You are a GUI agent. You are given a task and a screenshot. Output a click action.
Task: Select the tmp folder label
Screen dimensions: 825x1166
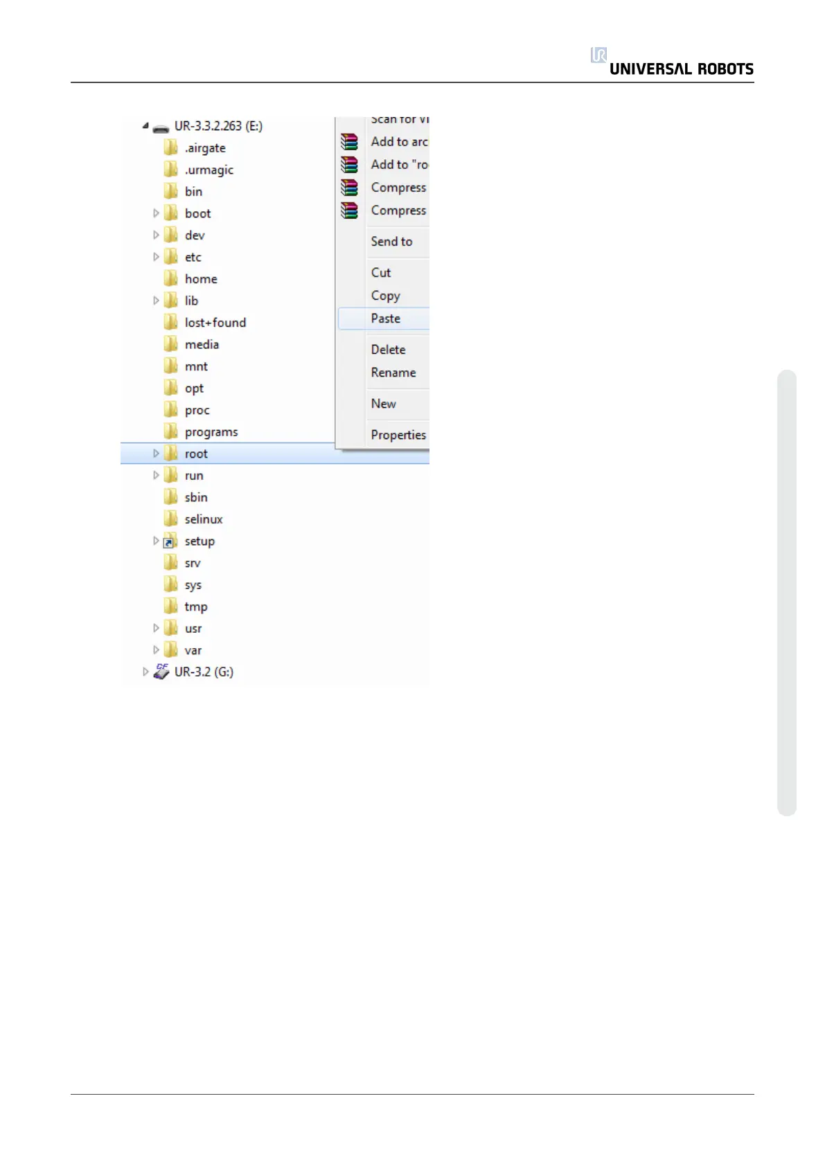tap(196, 607)
